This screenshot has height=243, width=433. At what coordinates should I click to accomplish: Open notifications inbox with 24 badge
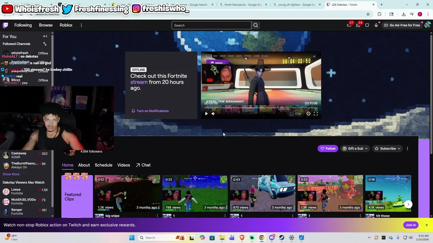coord(358,25)
